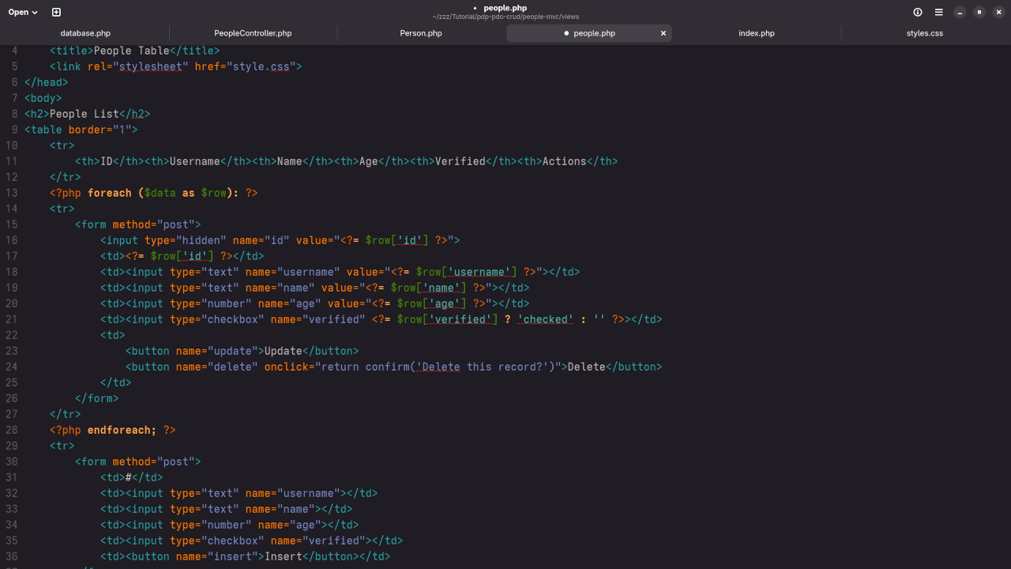Click the closing </head> tag

[47, 82]
